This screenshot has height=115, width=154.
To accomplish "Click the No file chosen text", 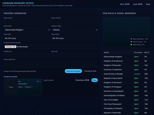I will point(22,47).
